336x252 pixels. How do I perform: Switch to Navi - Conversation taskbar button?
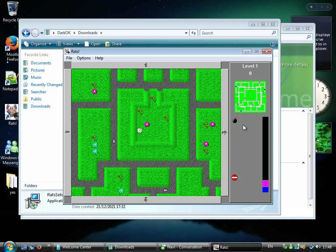(x=183, y=247)
